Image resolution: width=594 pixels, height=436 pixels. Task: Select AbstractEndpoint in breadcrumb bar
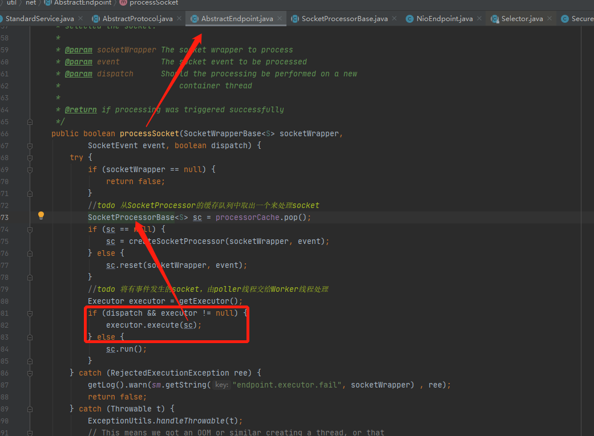[x=83, y=3]
